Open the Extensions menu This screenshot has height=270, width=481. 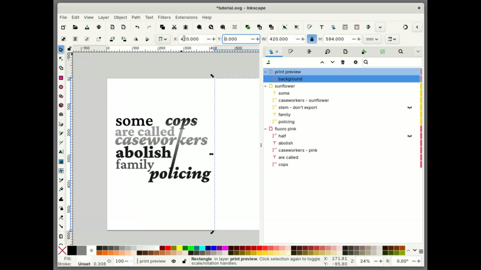[186, 17]
